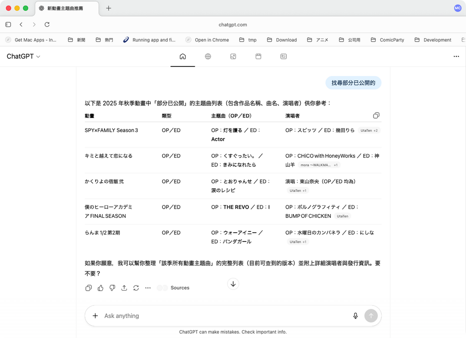
Task: Share the response via share icon
Action: [x=124, y=288]
